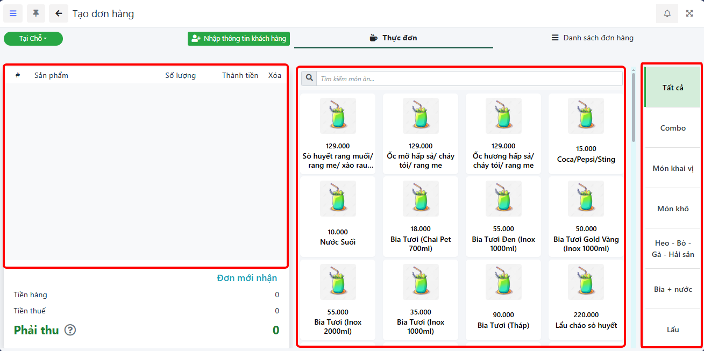The image size is (704, 351).
Task: Add Bia Tươi (Tháp) to order
Action: tap(503, 298)
